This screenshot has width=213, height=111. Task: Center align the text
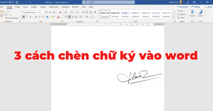[69, 17]
